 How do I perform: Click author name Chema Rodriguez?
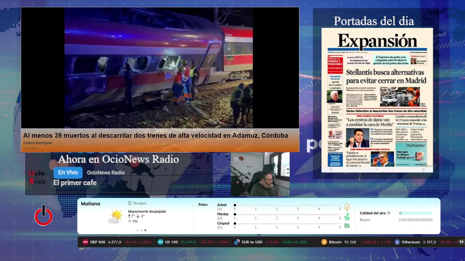[x=38, y=143]
